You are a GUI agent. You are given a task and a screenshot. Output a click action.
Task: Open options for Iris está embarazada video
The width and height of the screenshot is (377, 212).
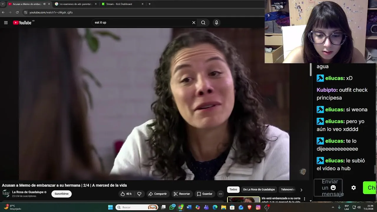305,199
